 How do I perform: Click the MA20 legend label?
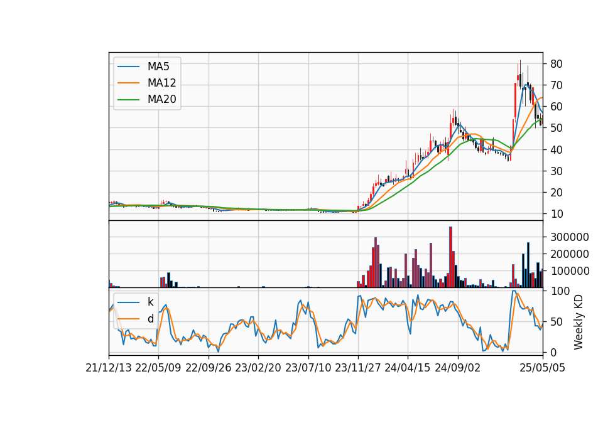pyautogui.click(x=161, y=99)
